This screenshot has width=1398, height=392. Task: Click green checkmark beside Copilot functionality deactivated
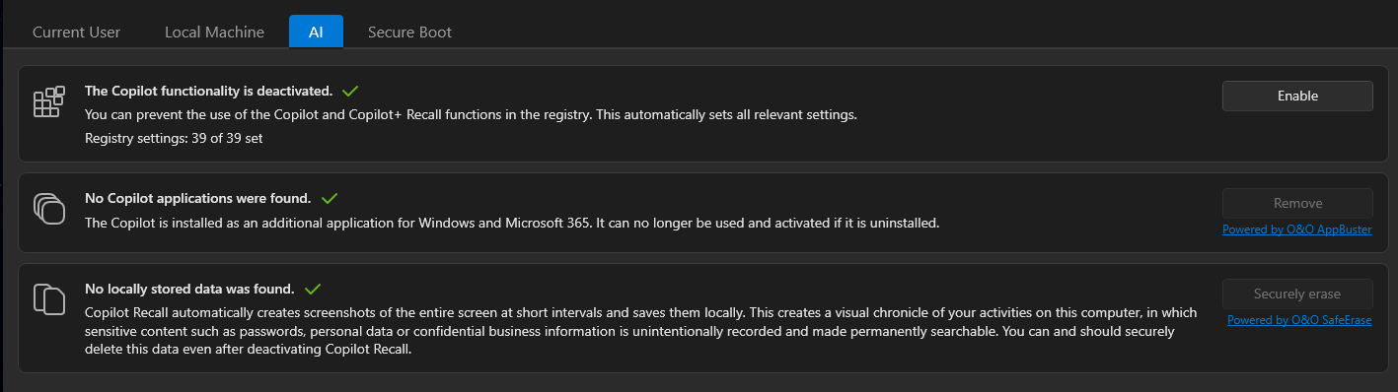(x=350, y=91)
